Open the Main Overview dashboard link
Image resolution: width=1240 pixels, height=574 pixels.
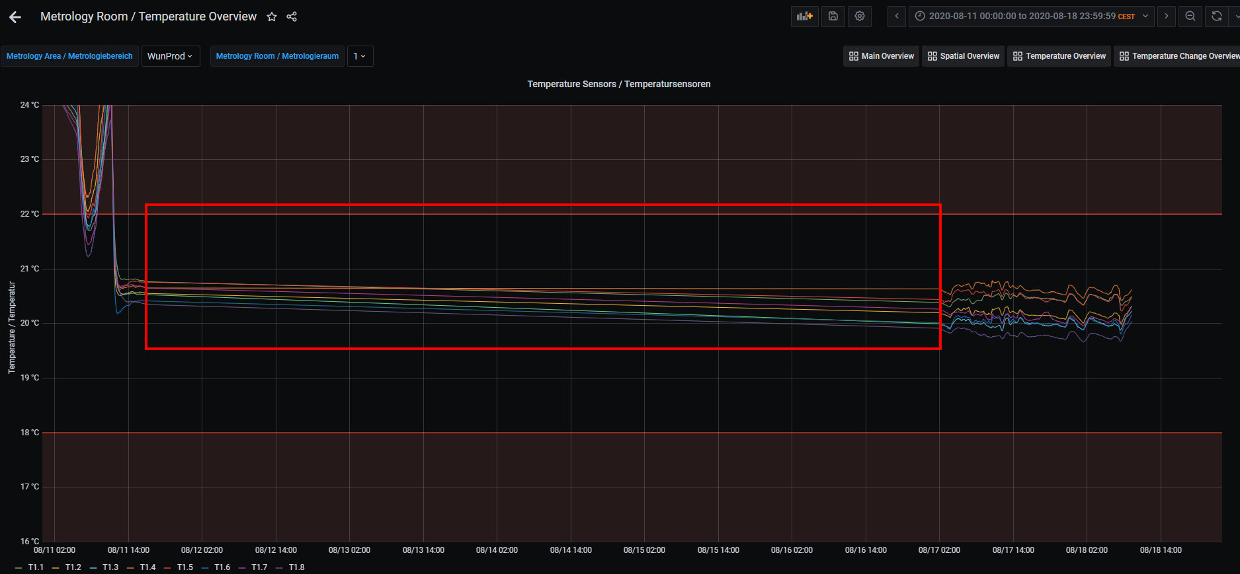pyautogui.click(x=881, y=56)
